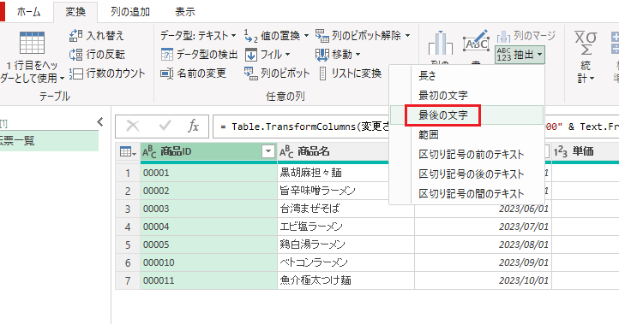Click 列のマージ merge columns button
Viewport: 619px width, 324px height.
point(526,36)
